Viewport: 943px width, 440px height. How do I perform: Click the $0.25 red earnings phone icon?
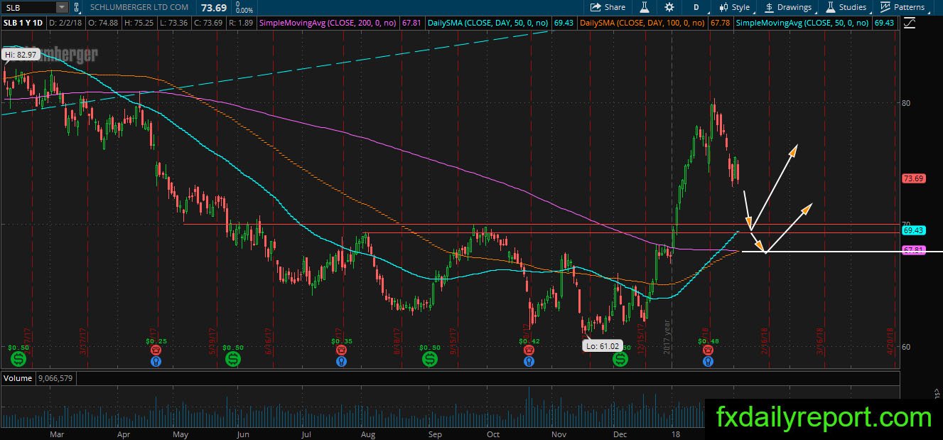[x=156, y=350]
